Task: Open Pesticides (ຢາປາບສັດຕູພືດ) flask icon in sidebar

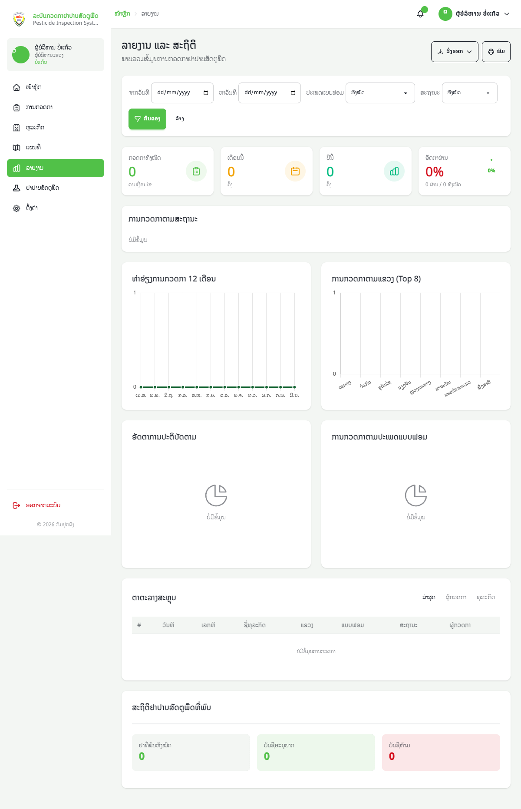Action: tap(16, 188)
